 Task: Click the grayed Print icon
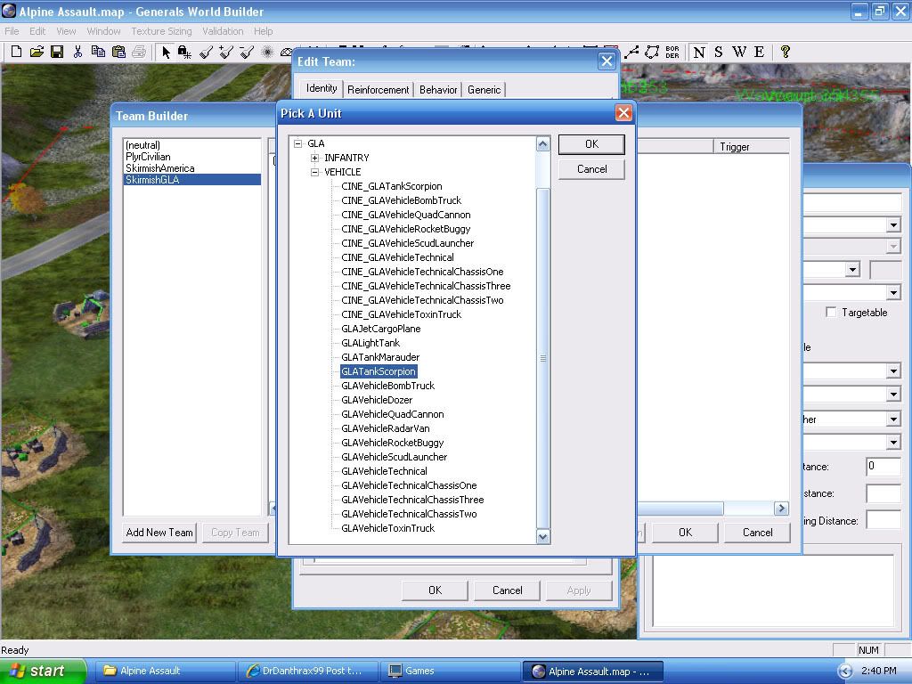click(x=139, y=52)
